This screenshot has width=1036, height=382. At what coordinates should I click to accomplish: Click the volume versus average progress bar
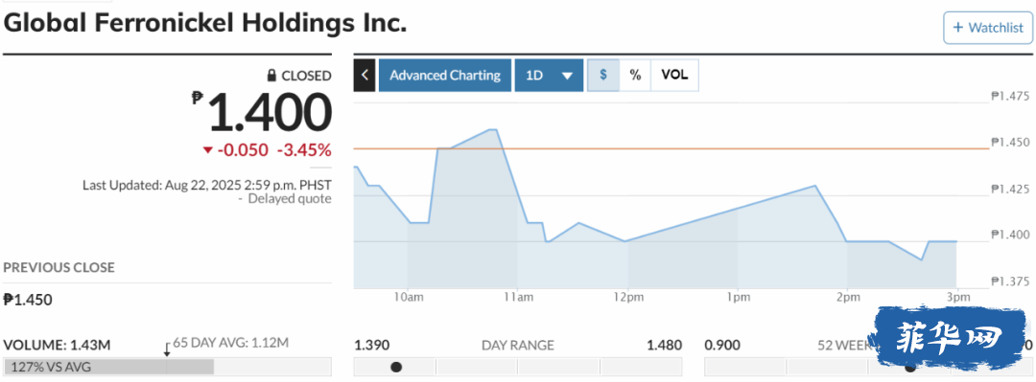pyautogui.click(x=167, y=367)
